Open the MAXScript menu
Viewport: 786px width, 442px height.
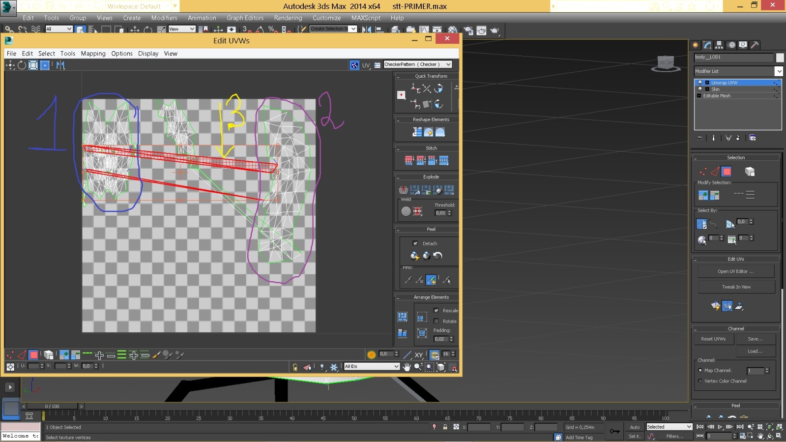[366, 18]
